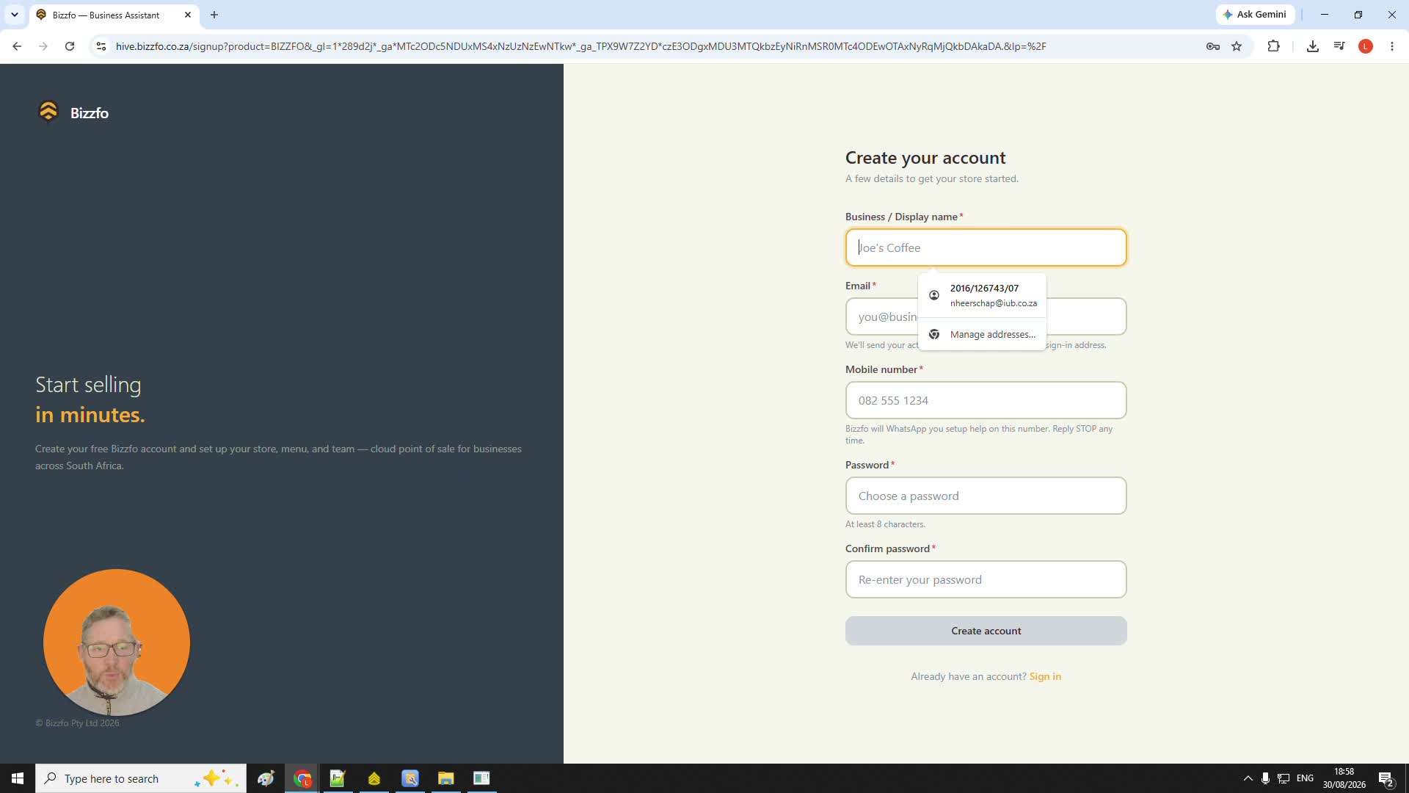Select the 2016/126743/07 autofill suggestion

982,295
